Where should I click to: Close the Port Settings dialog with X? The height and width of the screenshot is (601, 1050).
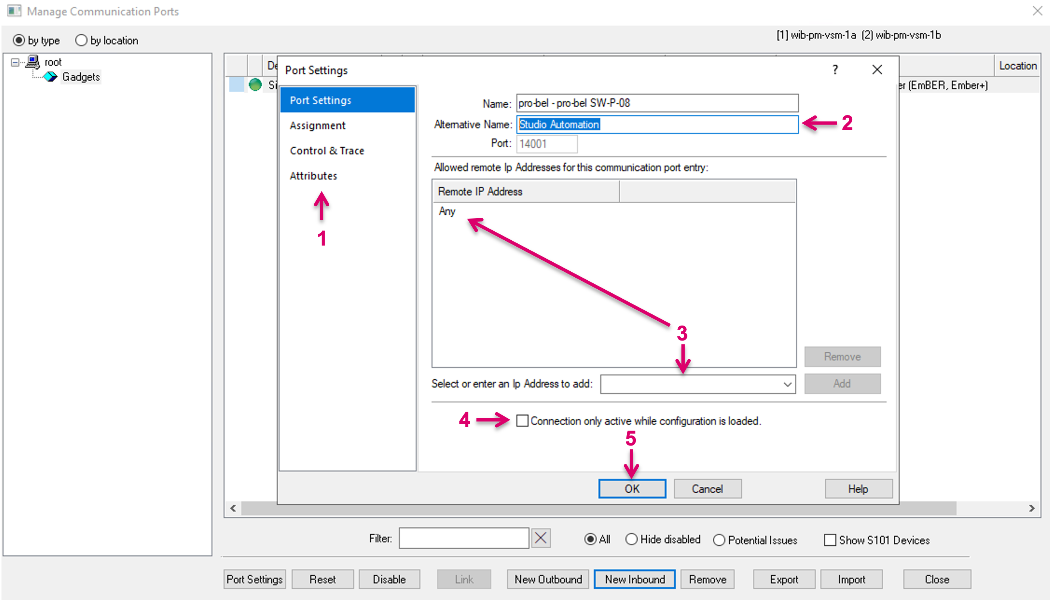point(877,70)
